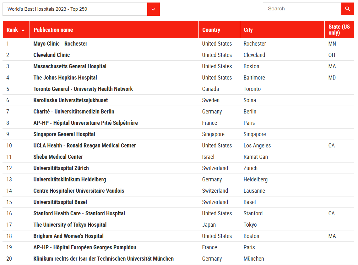Screen dimensions: 358x265
Task: Select AP-HP Hôpital Universitaire Pitié Salpêtrière
Action: point(86,123)
